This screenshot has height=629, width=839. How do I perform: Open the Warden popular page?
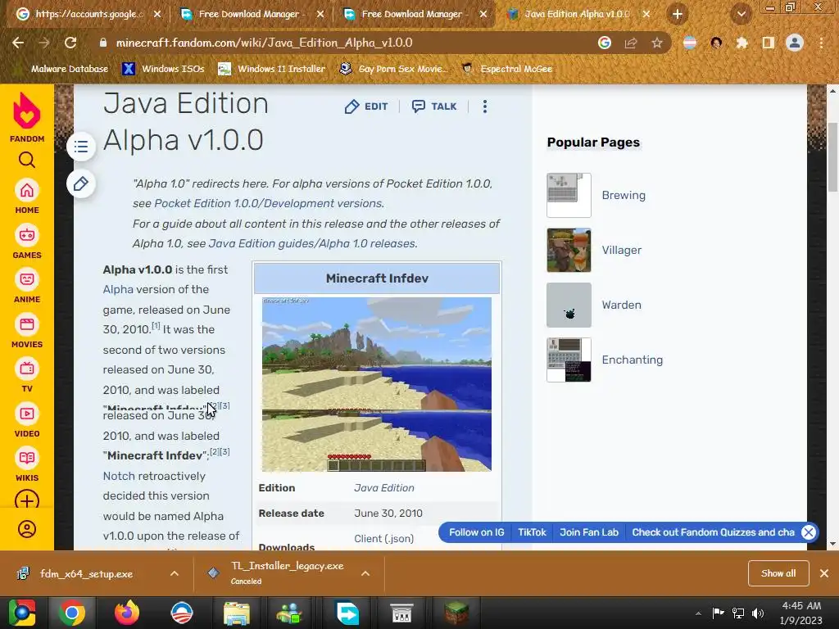coord(621,305)
